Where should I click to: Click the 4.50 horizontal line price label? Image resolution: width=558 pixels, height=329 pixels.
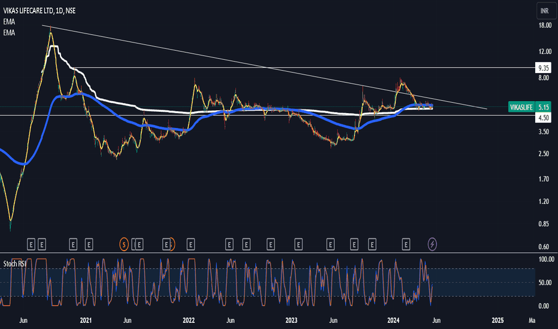pyautogui.click(x=544, y=118)
